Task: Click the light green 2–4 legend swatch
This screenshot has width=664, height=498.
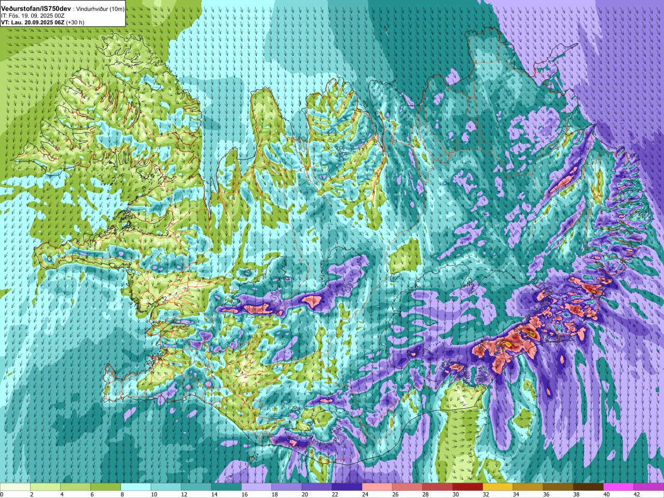Action: click(45, 487)
